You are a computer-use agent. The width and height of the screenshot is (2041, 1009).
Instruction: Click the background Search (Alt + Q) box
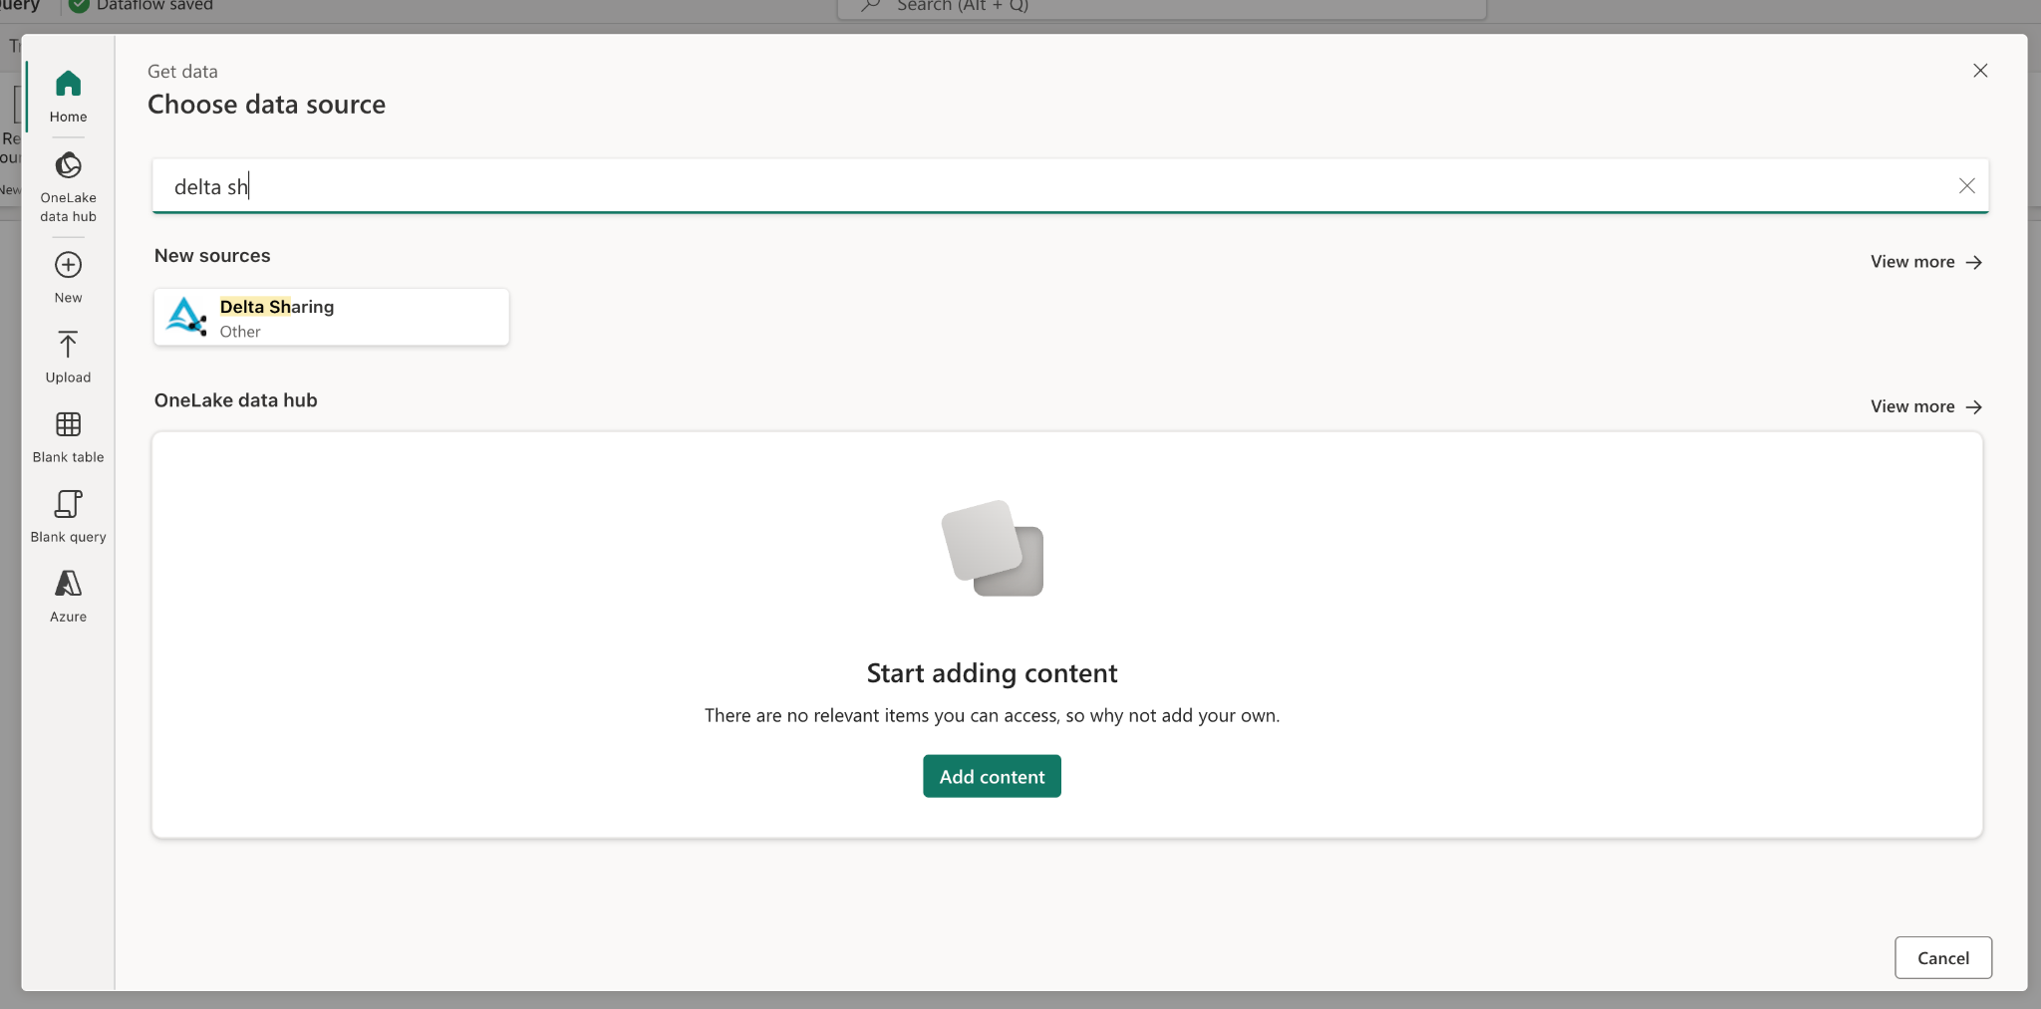click(x=1161, y=8)
